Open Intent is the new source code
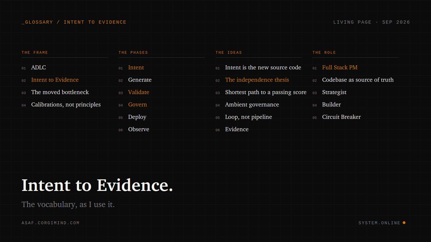This screenshot has width=431, height=242. click(x=263, y=67)
